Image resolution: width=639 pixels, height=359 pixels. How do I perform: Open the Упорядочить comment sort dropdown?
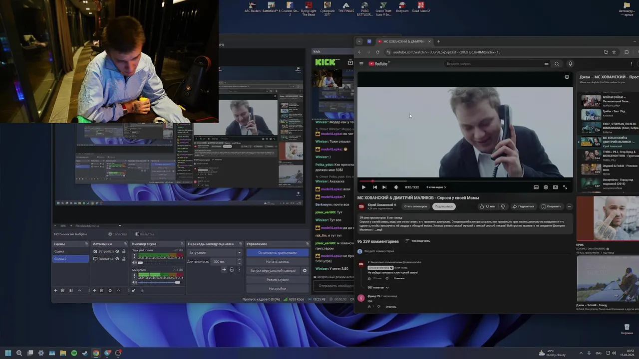[x=417, y=241]
